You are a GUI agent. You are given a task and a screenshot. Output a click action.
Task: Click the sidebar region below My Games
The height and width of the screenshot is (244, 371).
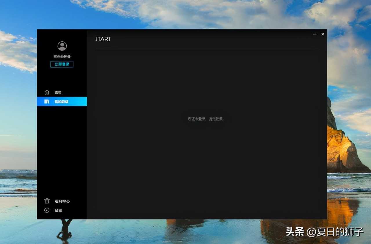pos(62,145)
